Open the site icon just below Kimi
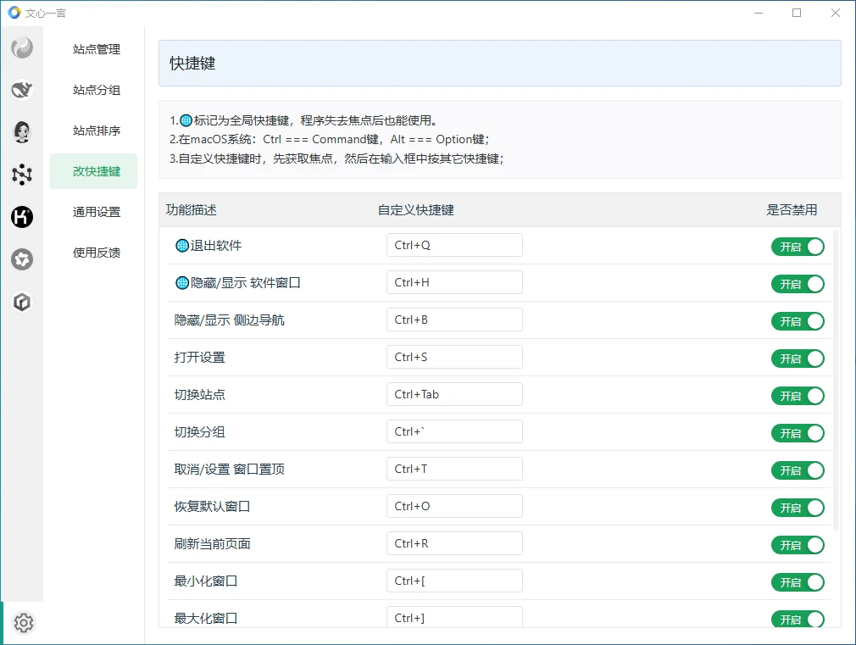 click(x=22, y=259)
